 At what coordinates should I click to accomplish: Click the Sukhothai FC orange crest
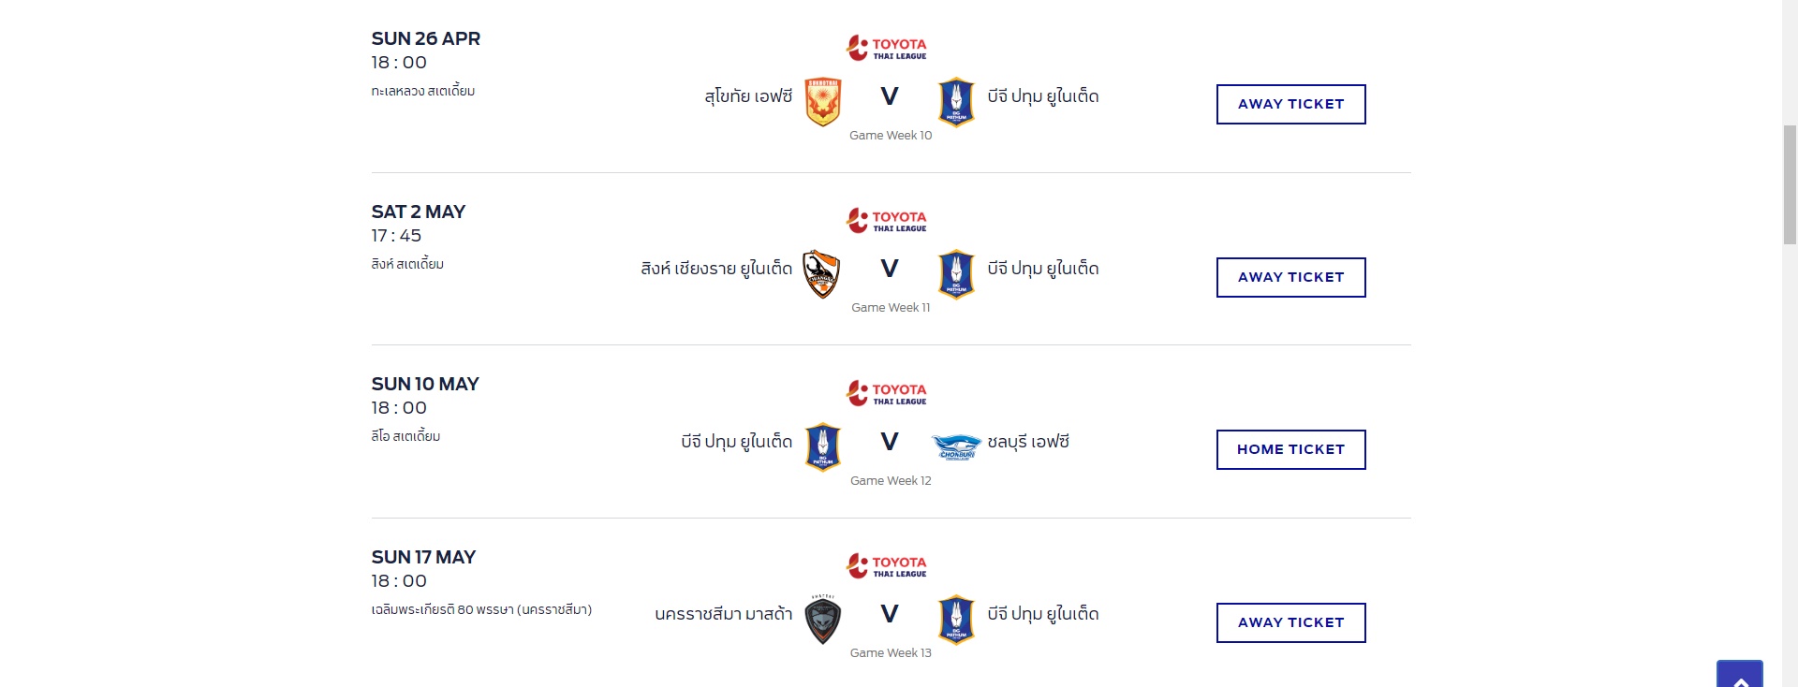[823, 101]
